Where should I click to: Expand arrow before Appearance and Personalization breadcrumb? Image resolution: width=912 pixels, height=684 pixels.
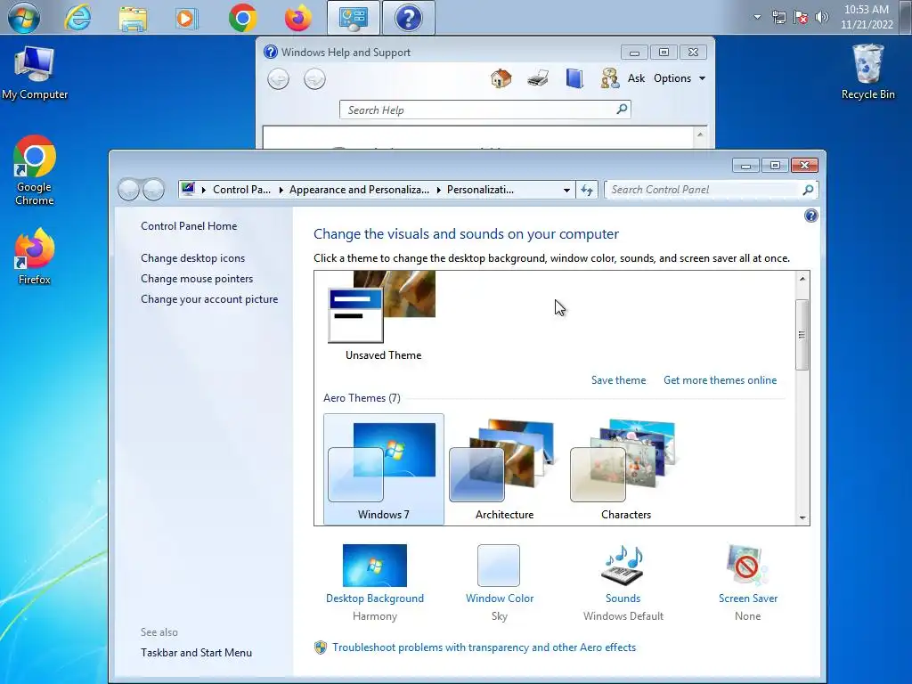(x=281, y=190)
